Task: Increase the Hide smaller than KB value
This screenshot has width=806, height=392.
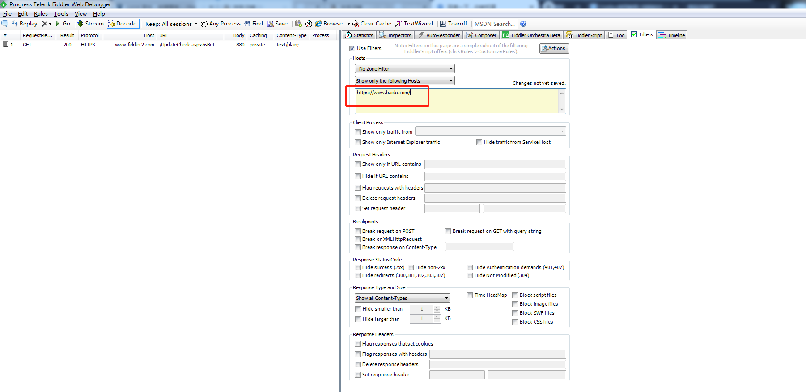Action: point(437,307)
